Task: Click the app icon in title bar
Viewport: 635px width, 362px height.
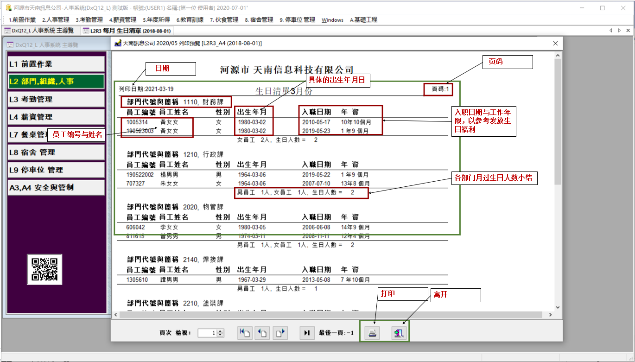Action: [x=8, y=8]
